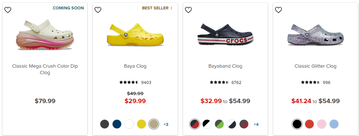Pick the gray and green Bayaband swatch
The width and height of the screenshot is (359, 136).
(219, 124)
